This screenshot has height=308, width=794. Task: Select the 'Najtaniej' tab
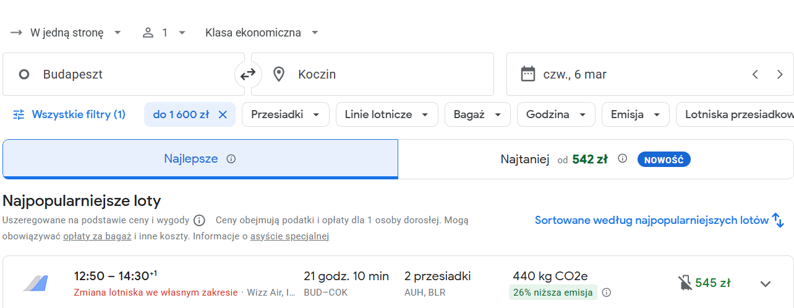[595, 159]
